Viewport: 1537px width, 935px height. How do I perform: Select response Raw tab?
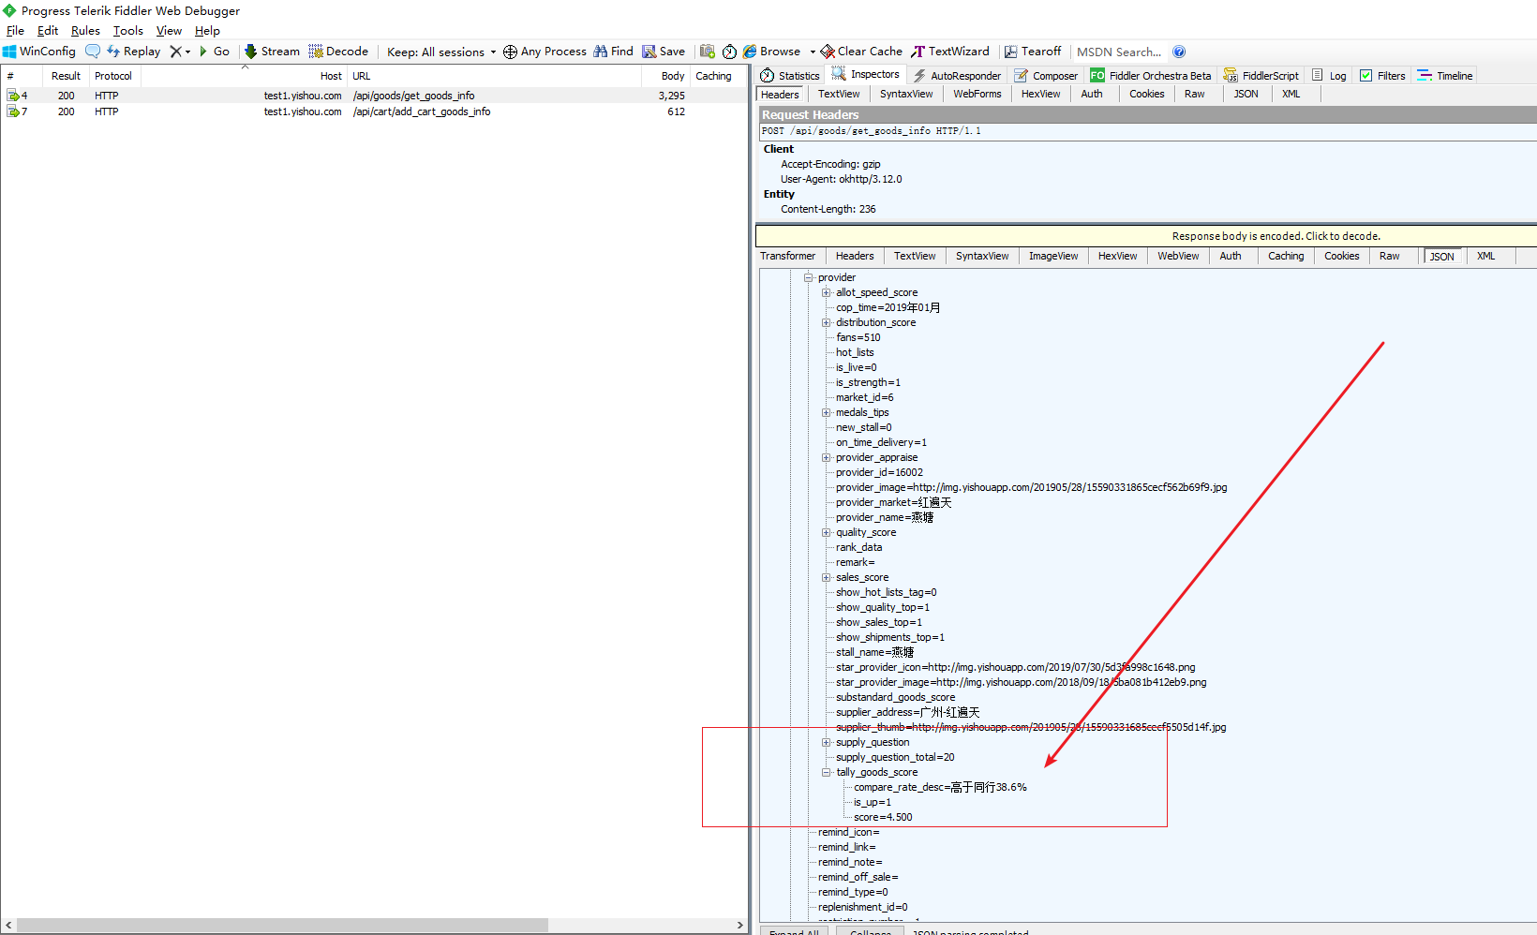point(1389,256)
